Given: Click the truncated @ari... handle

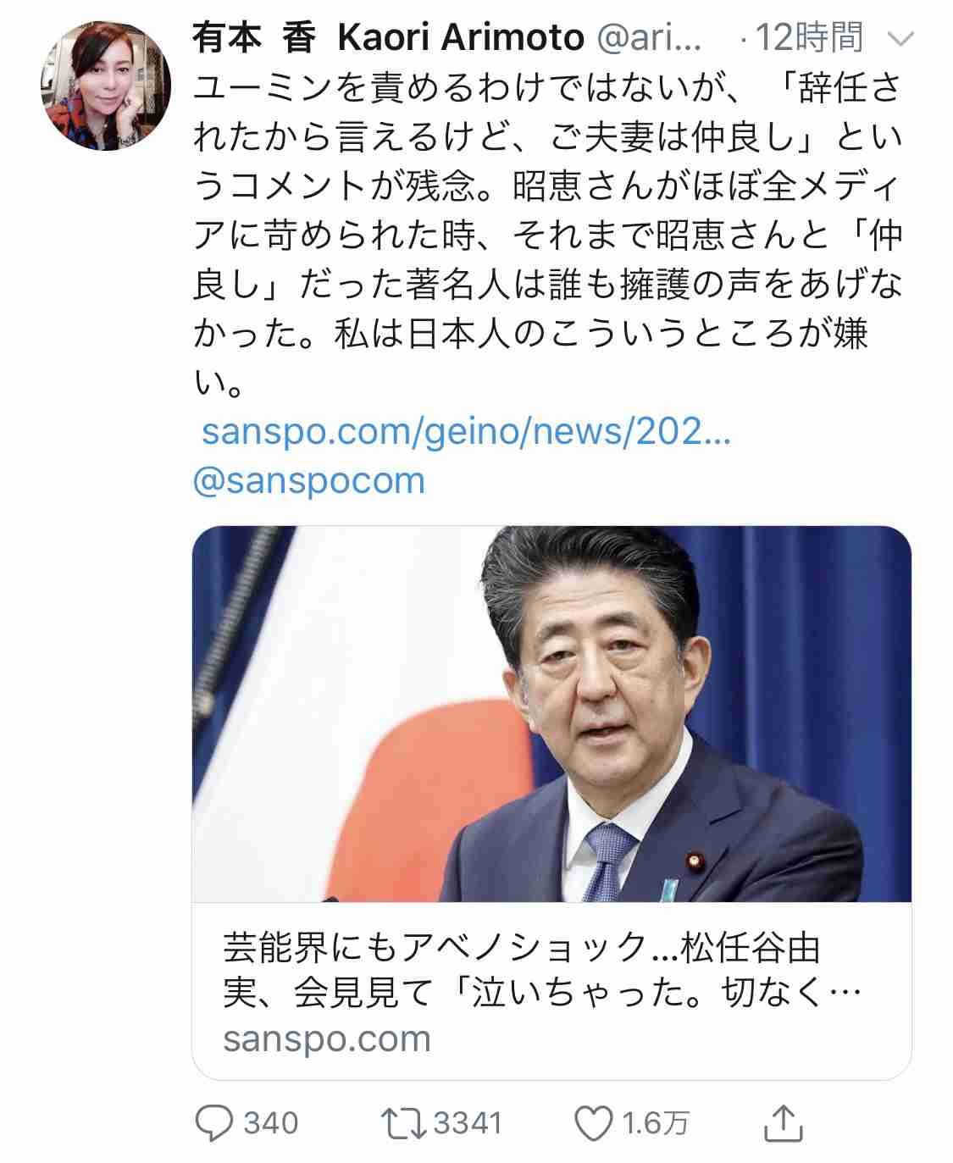Looking at the screenshot, I should [649, 38].
